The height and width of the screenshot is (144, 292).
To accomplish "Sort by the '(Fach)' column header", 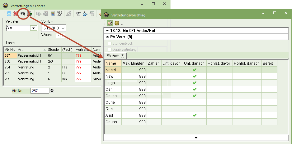I will pos(68,50).
